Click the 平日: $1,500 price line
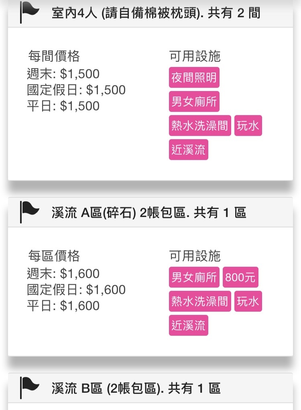 pos(63,106)
